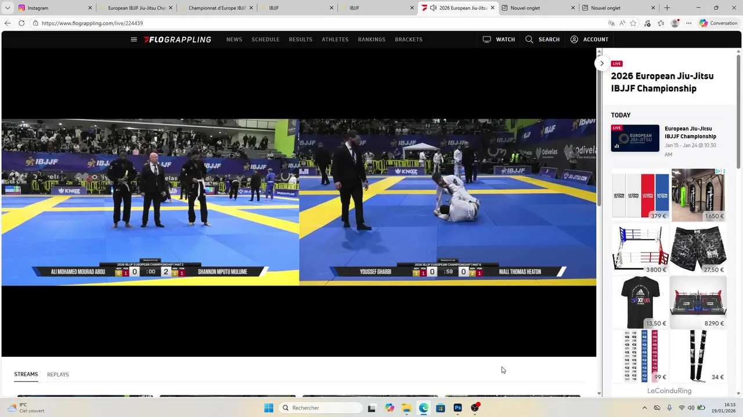
Task: Click the European Jiu-Jitsu IBJJF Championship link
Action: (x=690, y=133)
